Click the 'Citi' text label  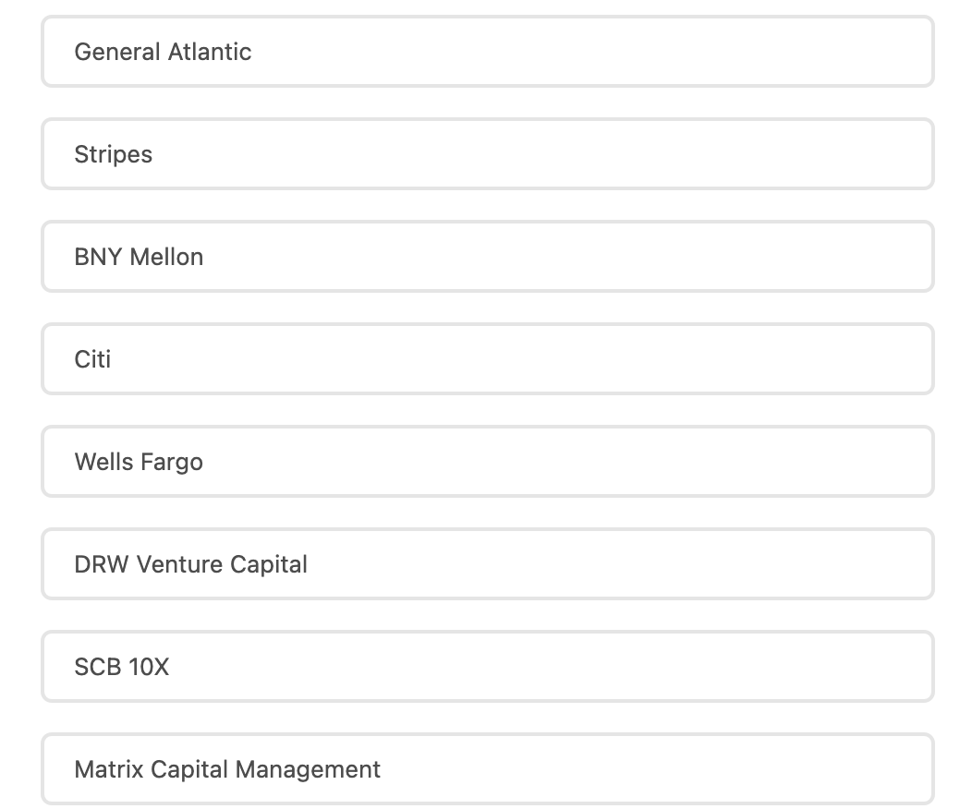92,359
